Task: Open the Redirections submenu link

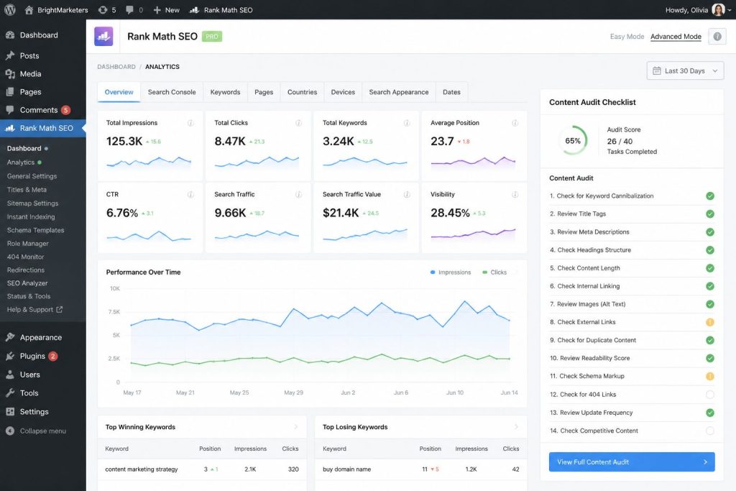Action: coord(26,270)
